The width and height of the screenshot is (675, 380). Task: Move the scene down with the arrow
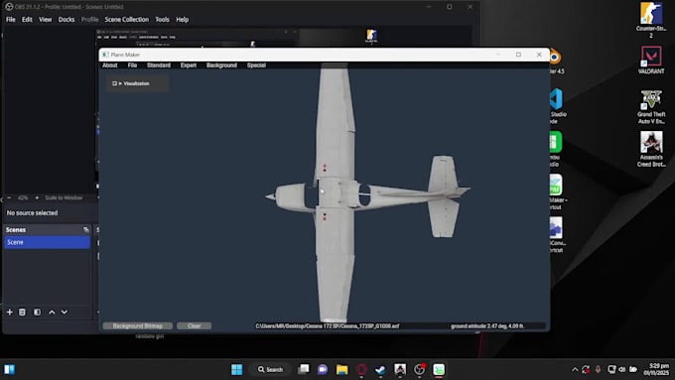(x=65, y=312)
